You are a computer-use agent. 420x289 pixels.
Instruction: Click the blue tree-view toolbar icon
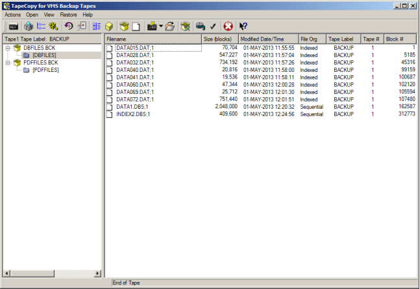click(x=41, y=26)
